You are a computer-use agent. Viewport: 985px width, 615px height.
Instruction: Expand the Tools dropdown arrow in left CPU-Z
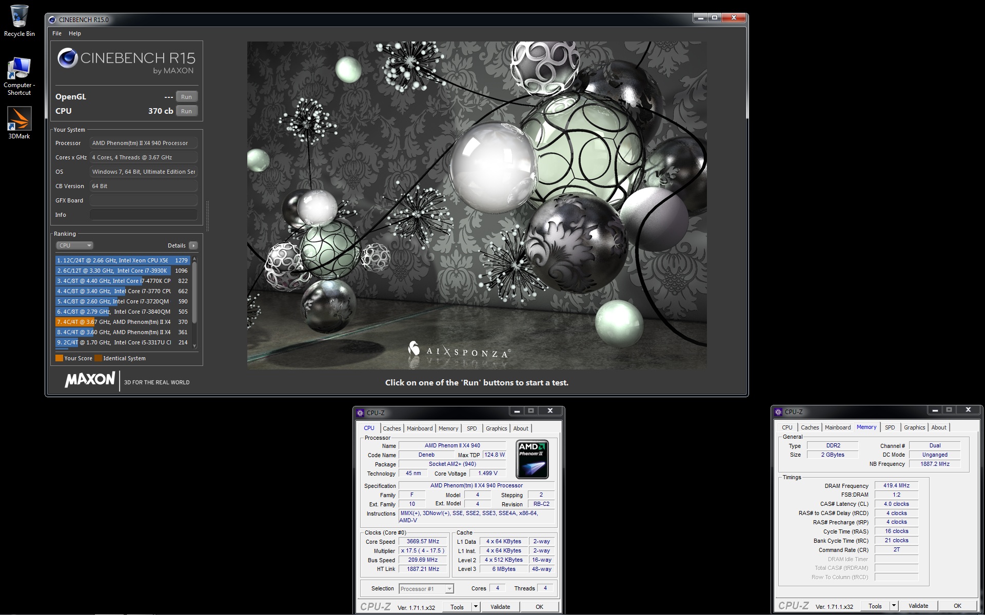(x=476, y=607)
